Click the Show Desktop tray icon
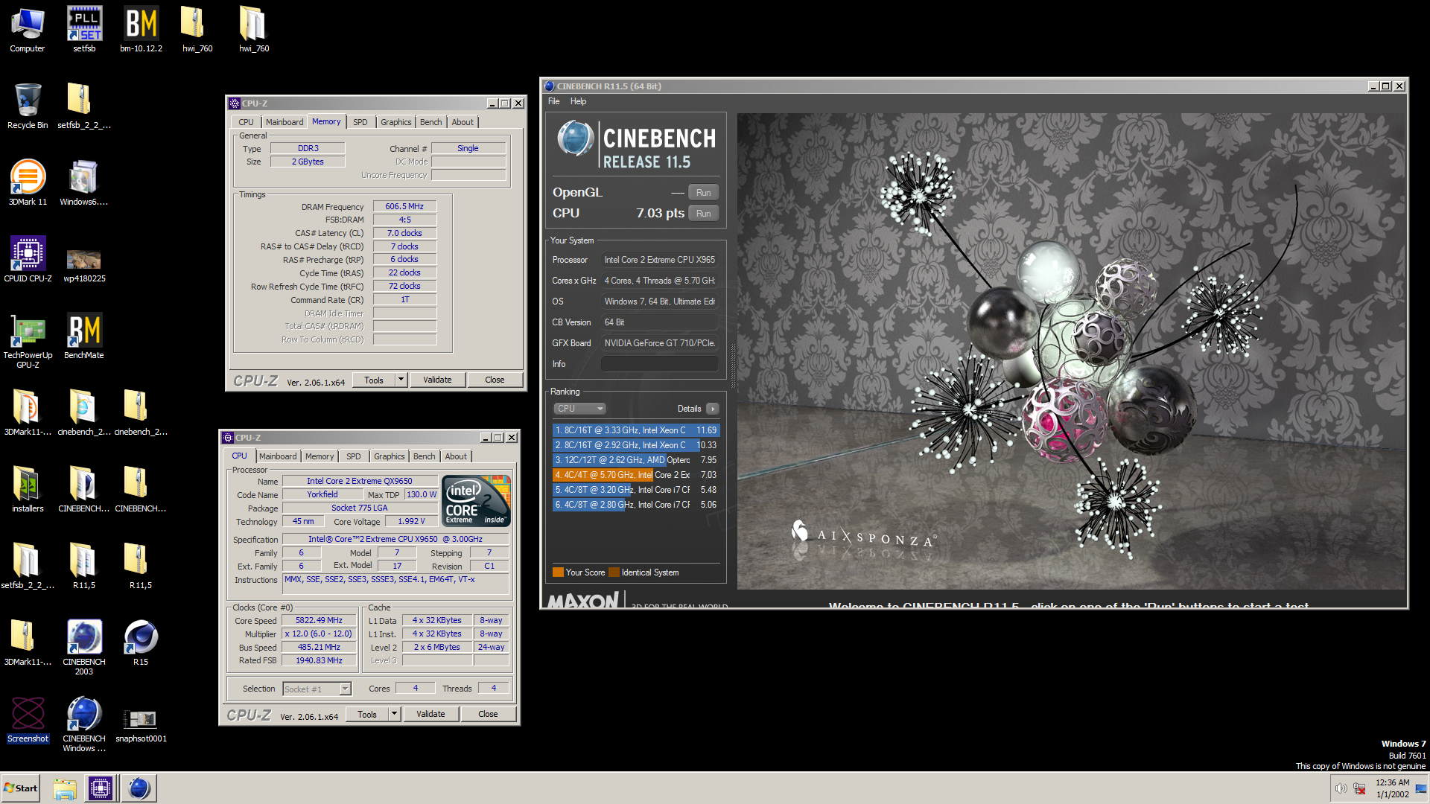The width and height of the screenshot is (1430, 804). (1421, 789)
